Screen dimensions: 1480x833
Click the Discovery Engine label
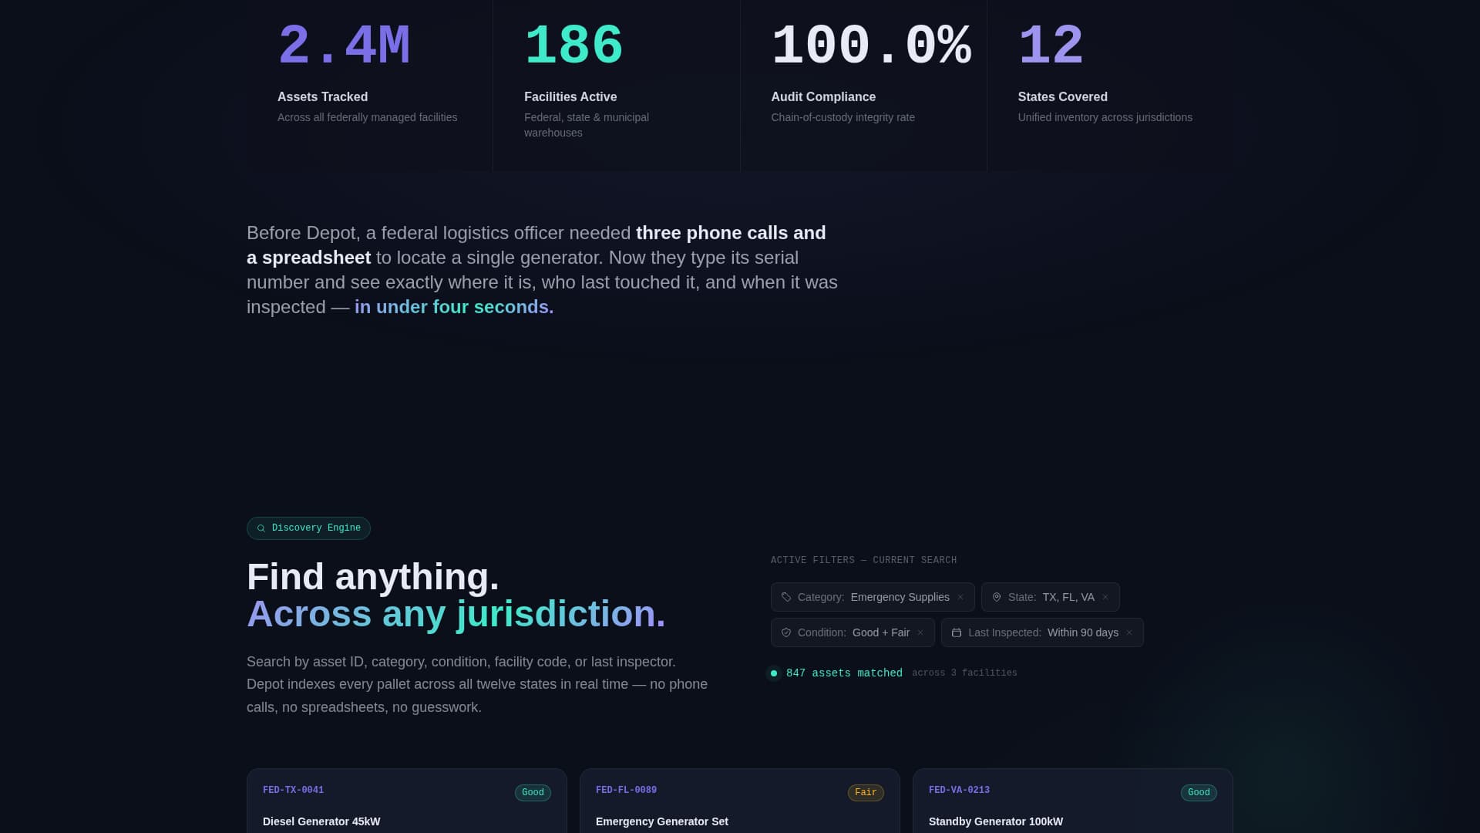[316, 528]
